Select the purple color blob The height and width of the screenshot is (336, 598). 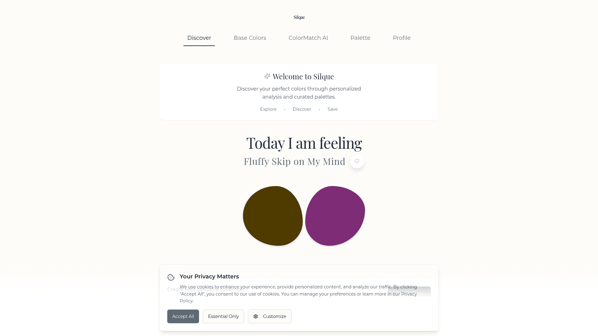[335, 216]
